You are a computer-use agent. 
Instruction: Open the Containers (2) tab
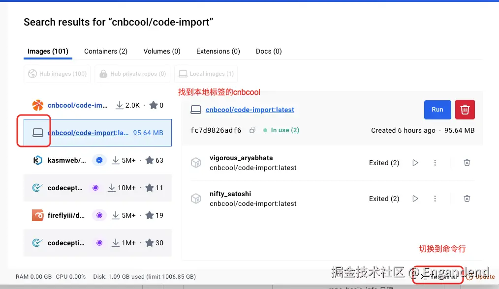(106, 51)
